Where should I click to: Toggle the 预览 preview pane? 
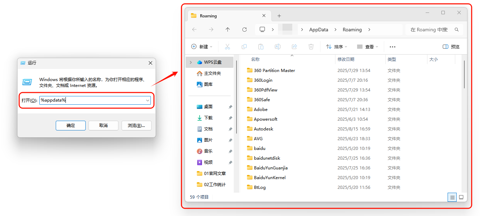pyautogui.click(x=451, y=47)
